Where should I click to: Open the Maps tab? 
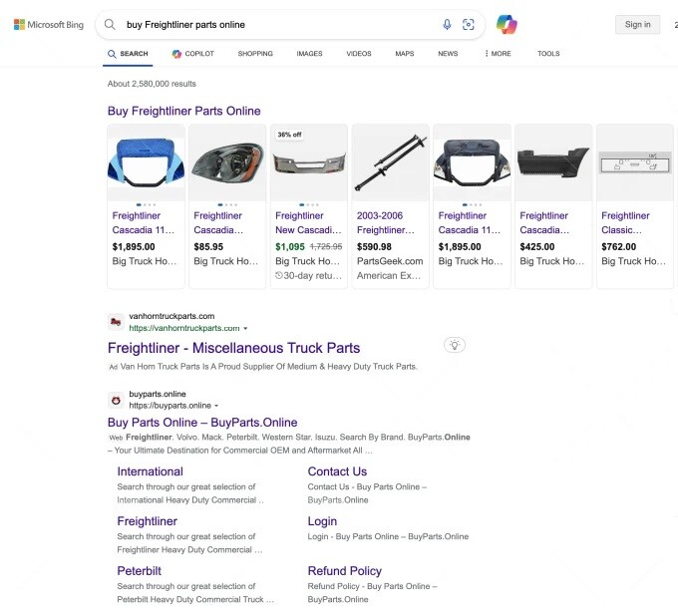click(404, 54)
